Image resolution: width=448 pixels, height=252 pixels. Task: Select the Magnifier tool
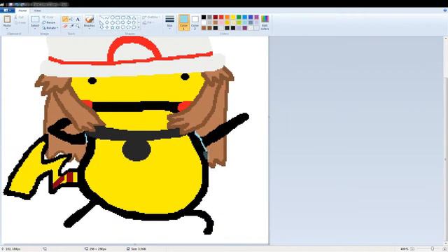(x=78, y=27)
